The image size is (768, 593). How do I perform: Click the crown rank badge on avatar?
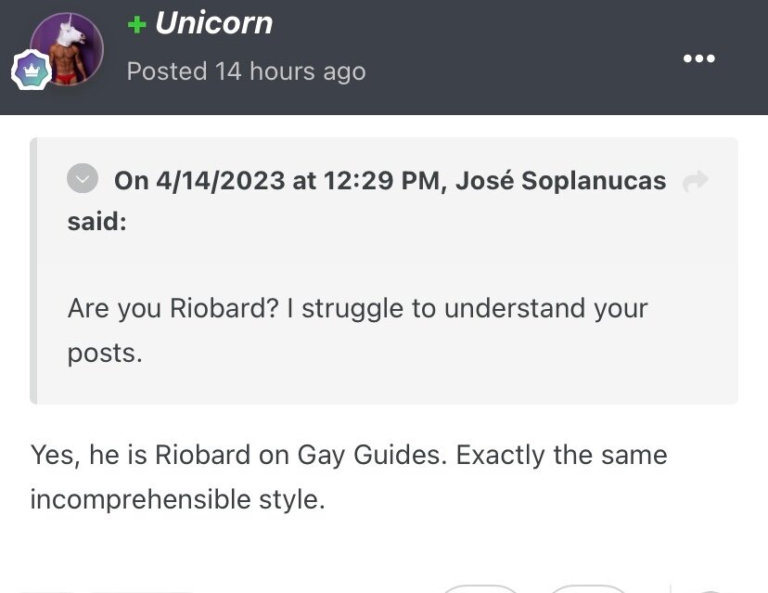[x=32, y=71]
